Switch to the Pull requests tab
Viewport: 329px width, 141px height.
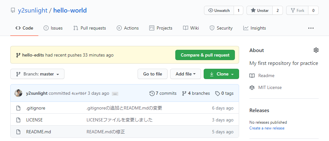(x=90, y=28)
